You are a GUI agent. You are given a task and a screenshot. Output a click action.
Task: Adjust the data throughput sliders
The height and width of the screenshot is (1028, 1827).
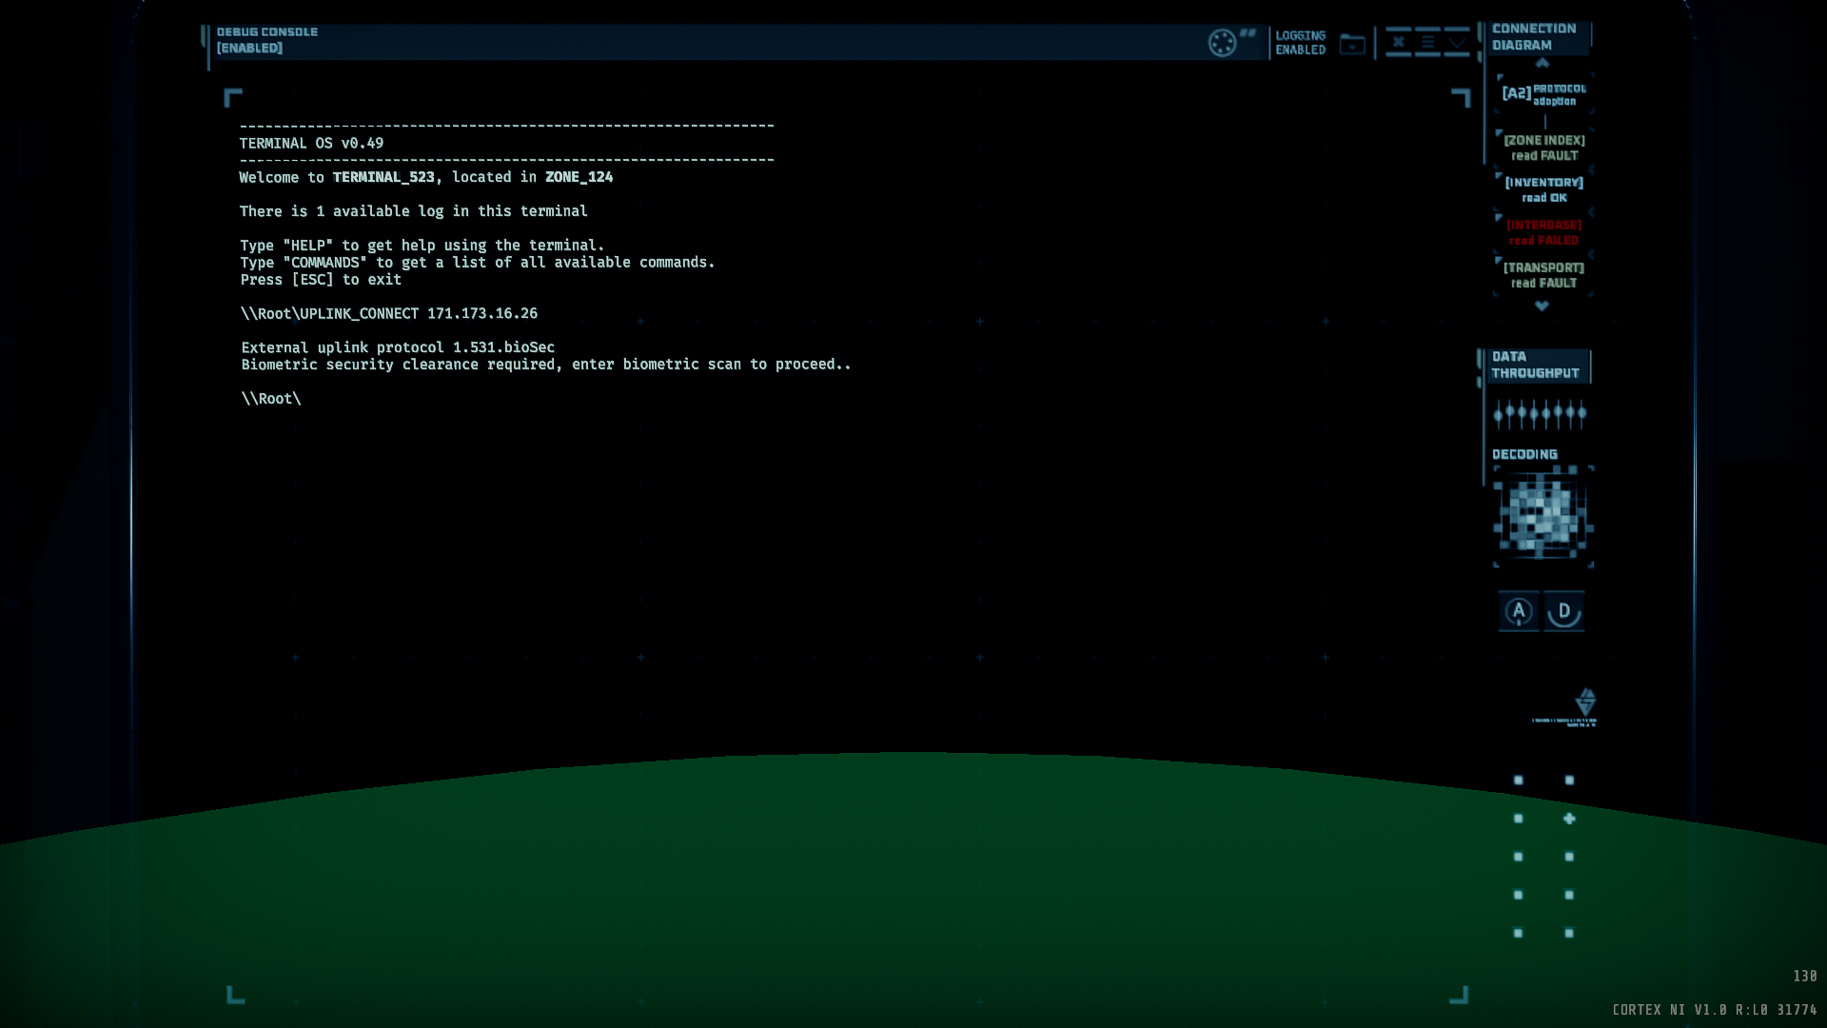[x=1540, y=413]
